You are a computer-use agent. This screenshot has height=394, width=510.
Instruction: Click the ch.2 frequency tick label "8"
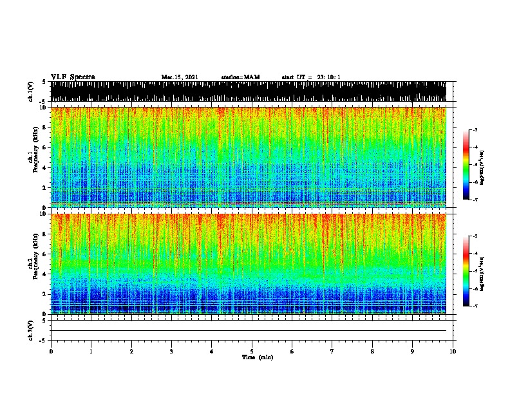coord(45,234)
